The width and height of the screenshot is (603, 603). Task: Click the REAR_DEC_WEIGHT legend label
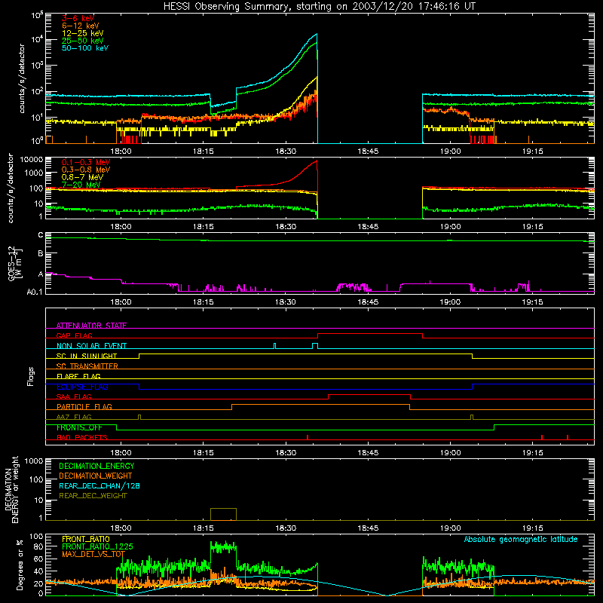[93, 496]
